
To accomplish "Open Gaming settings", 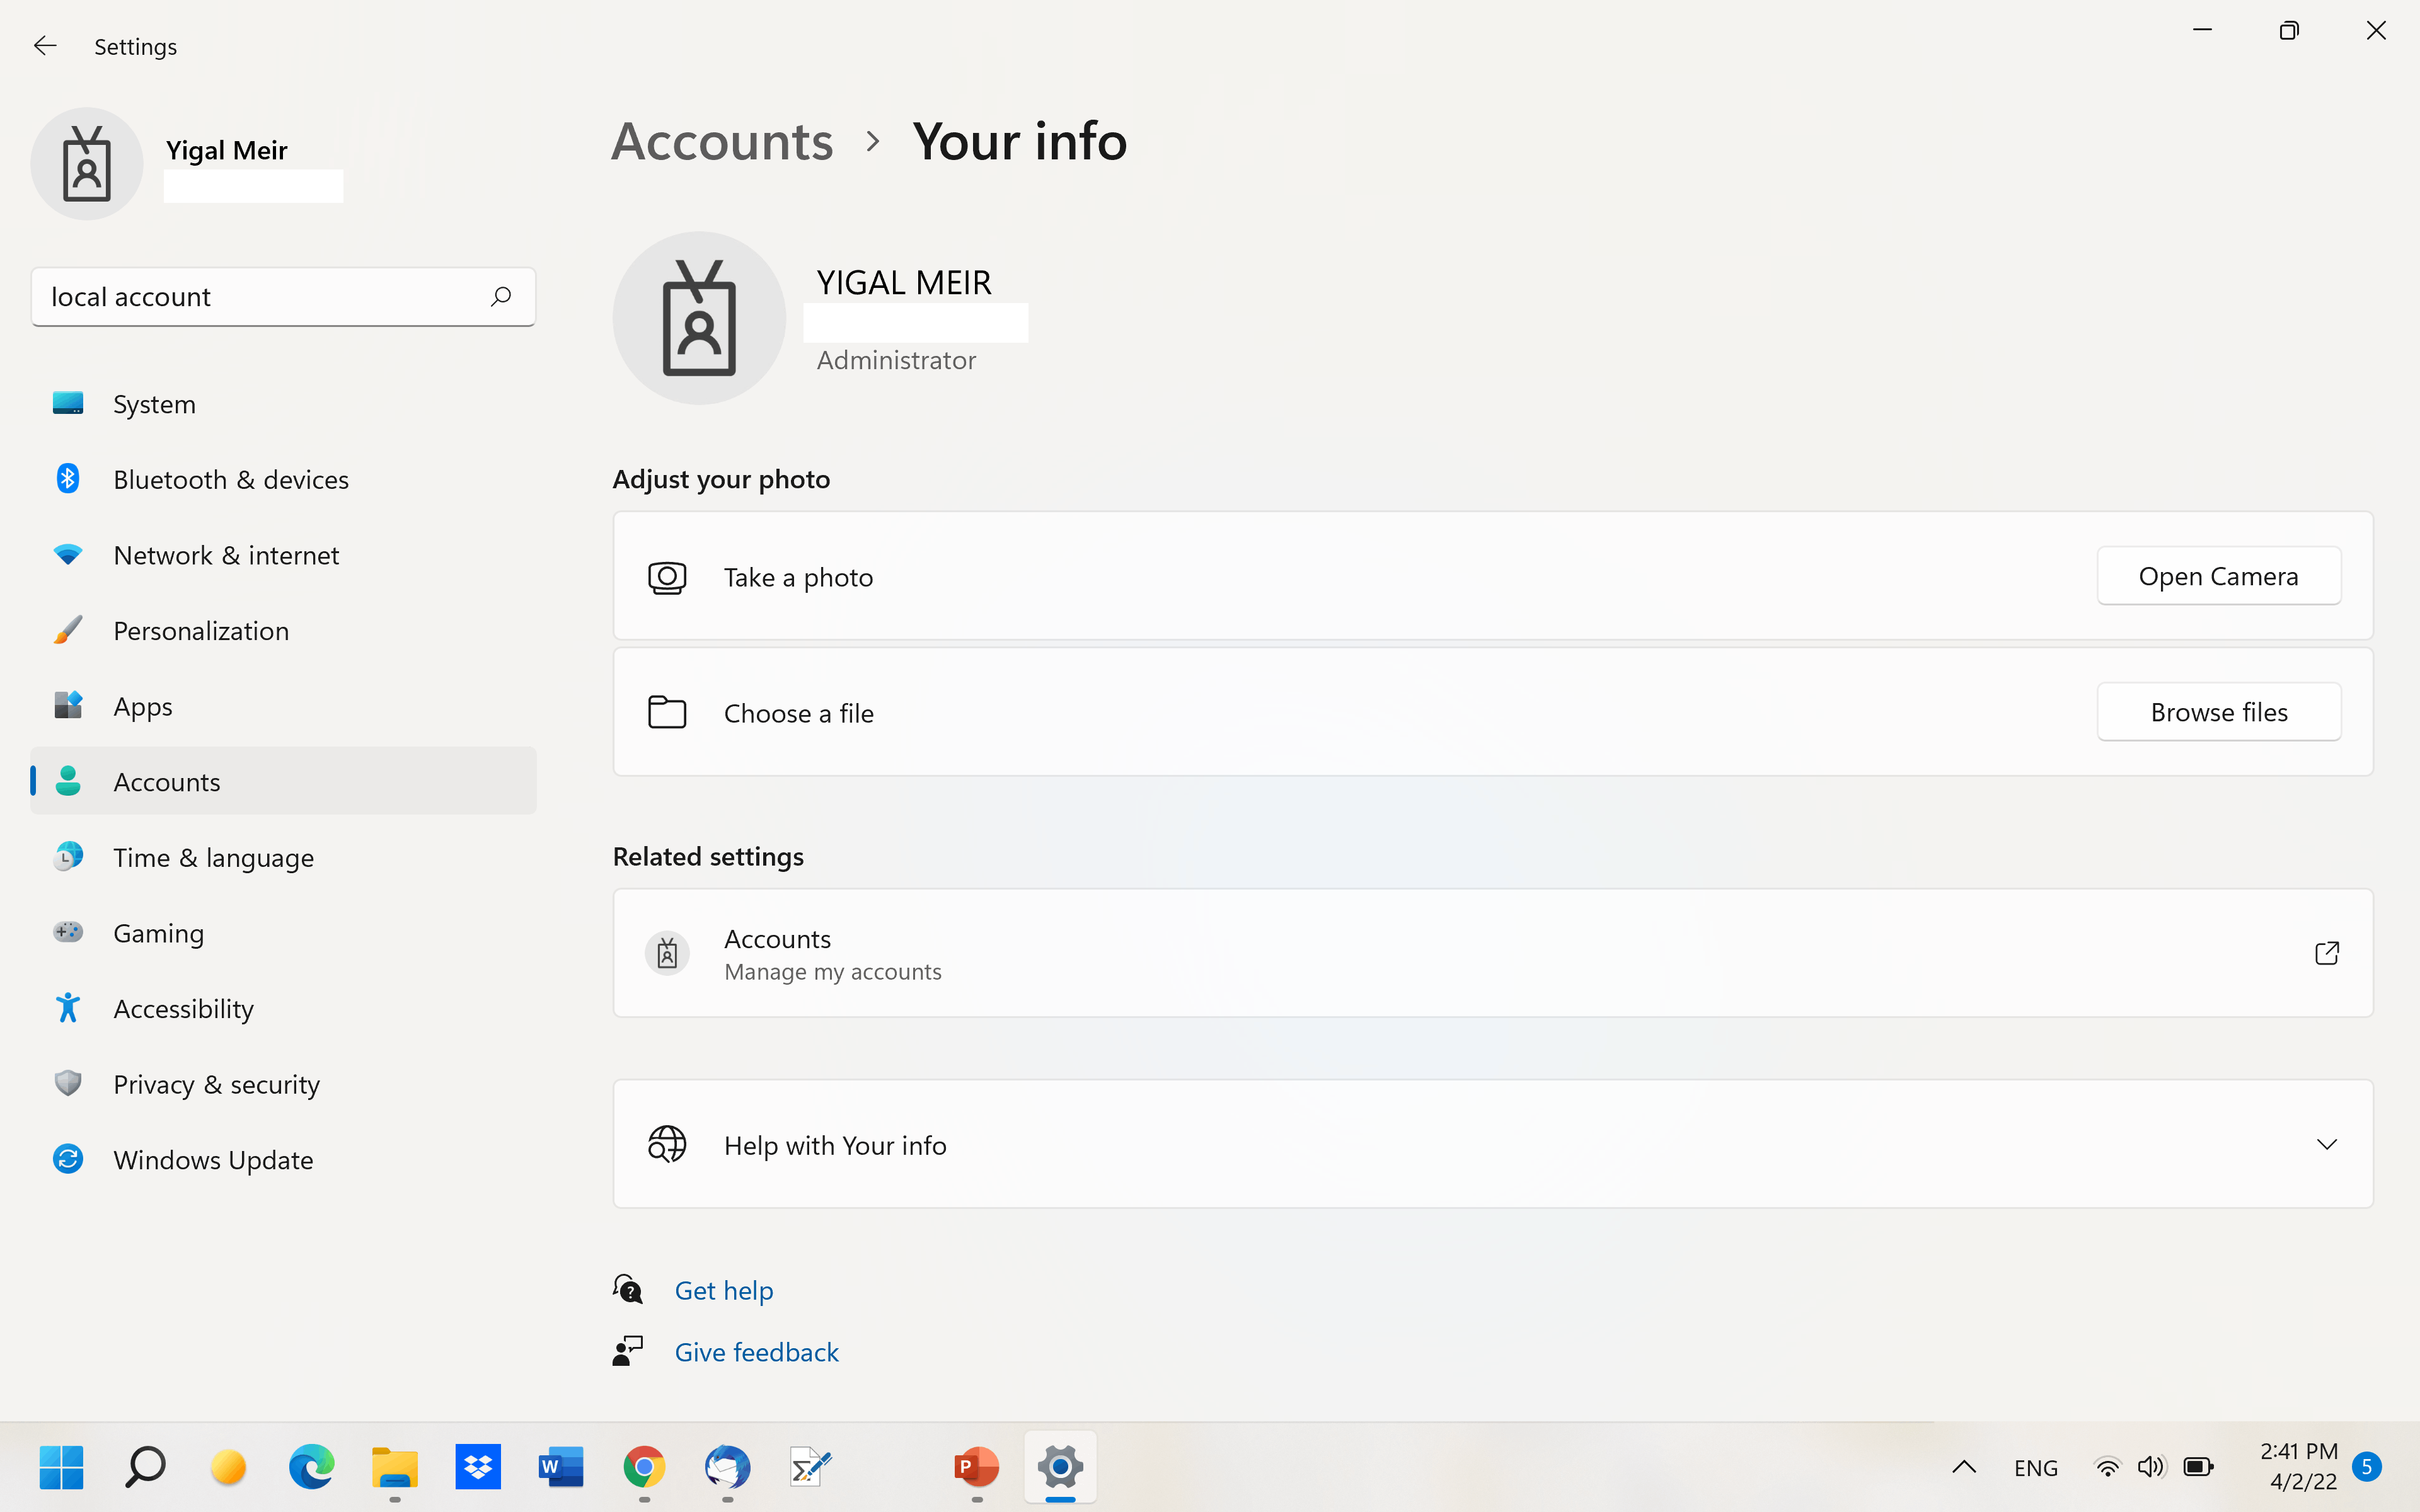I will click(x=283, y=933).
